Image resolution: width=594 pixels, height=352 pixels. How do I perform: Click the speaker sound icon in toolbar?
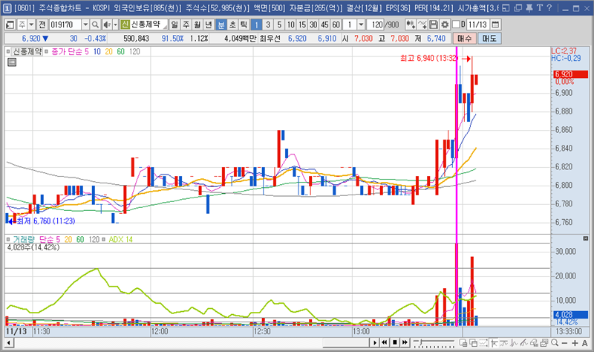[x=107, y=25]
